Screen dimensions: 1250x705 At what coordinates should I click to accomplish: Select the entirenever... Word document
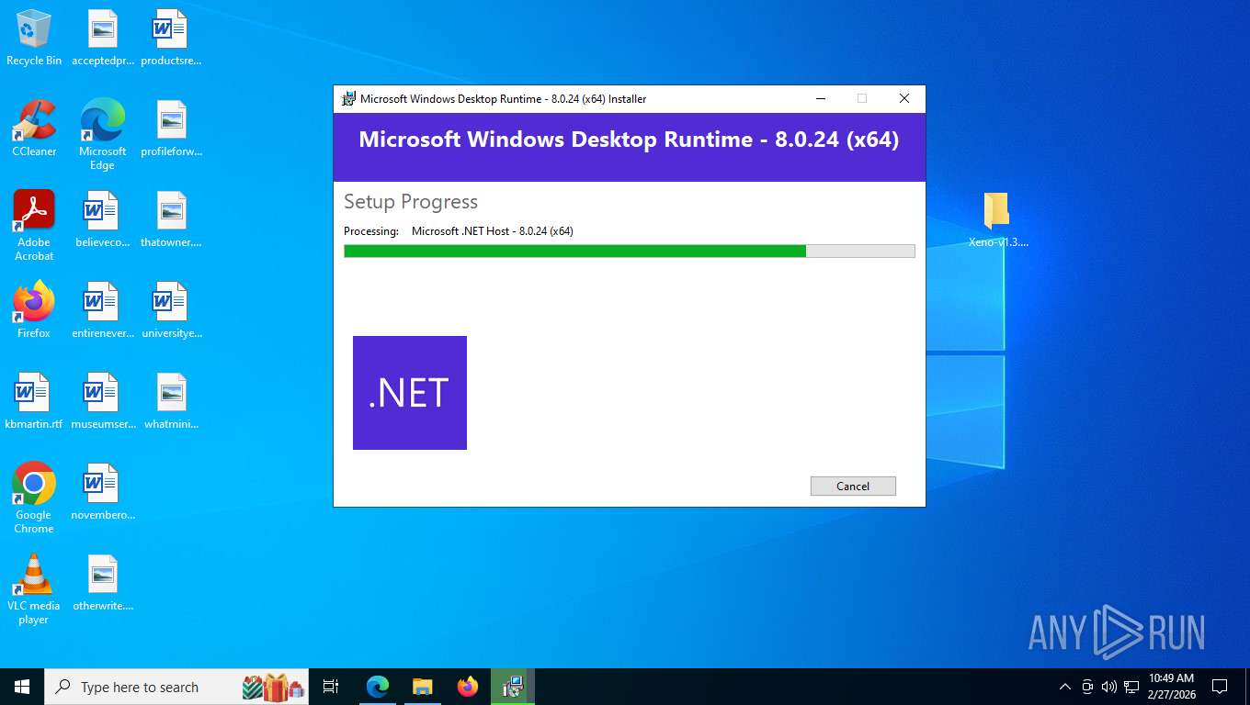103,310
